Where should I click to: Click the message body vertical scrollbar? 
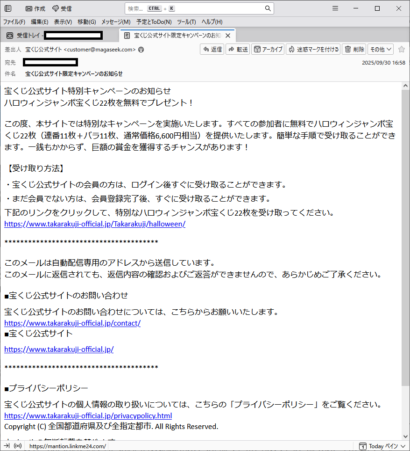[405, 234]
